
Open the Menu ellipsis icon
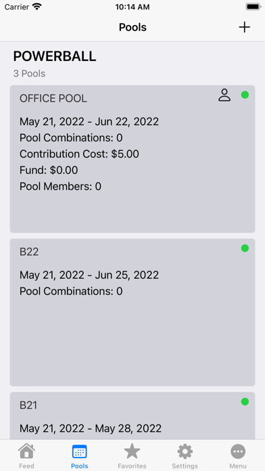point(238,451)
